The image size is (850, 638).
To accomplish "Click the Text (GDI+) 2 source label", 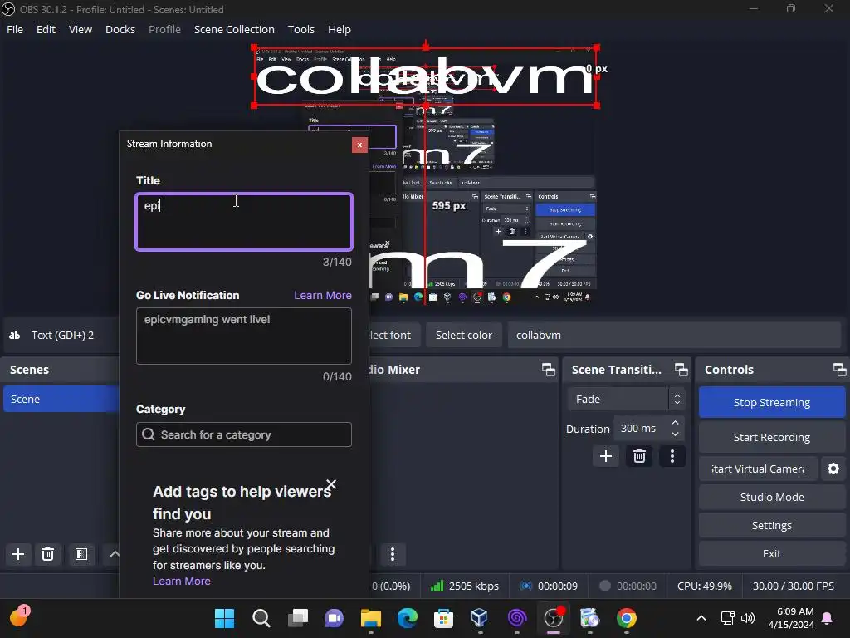I will 62,336.
